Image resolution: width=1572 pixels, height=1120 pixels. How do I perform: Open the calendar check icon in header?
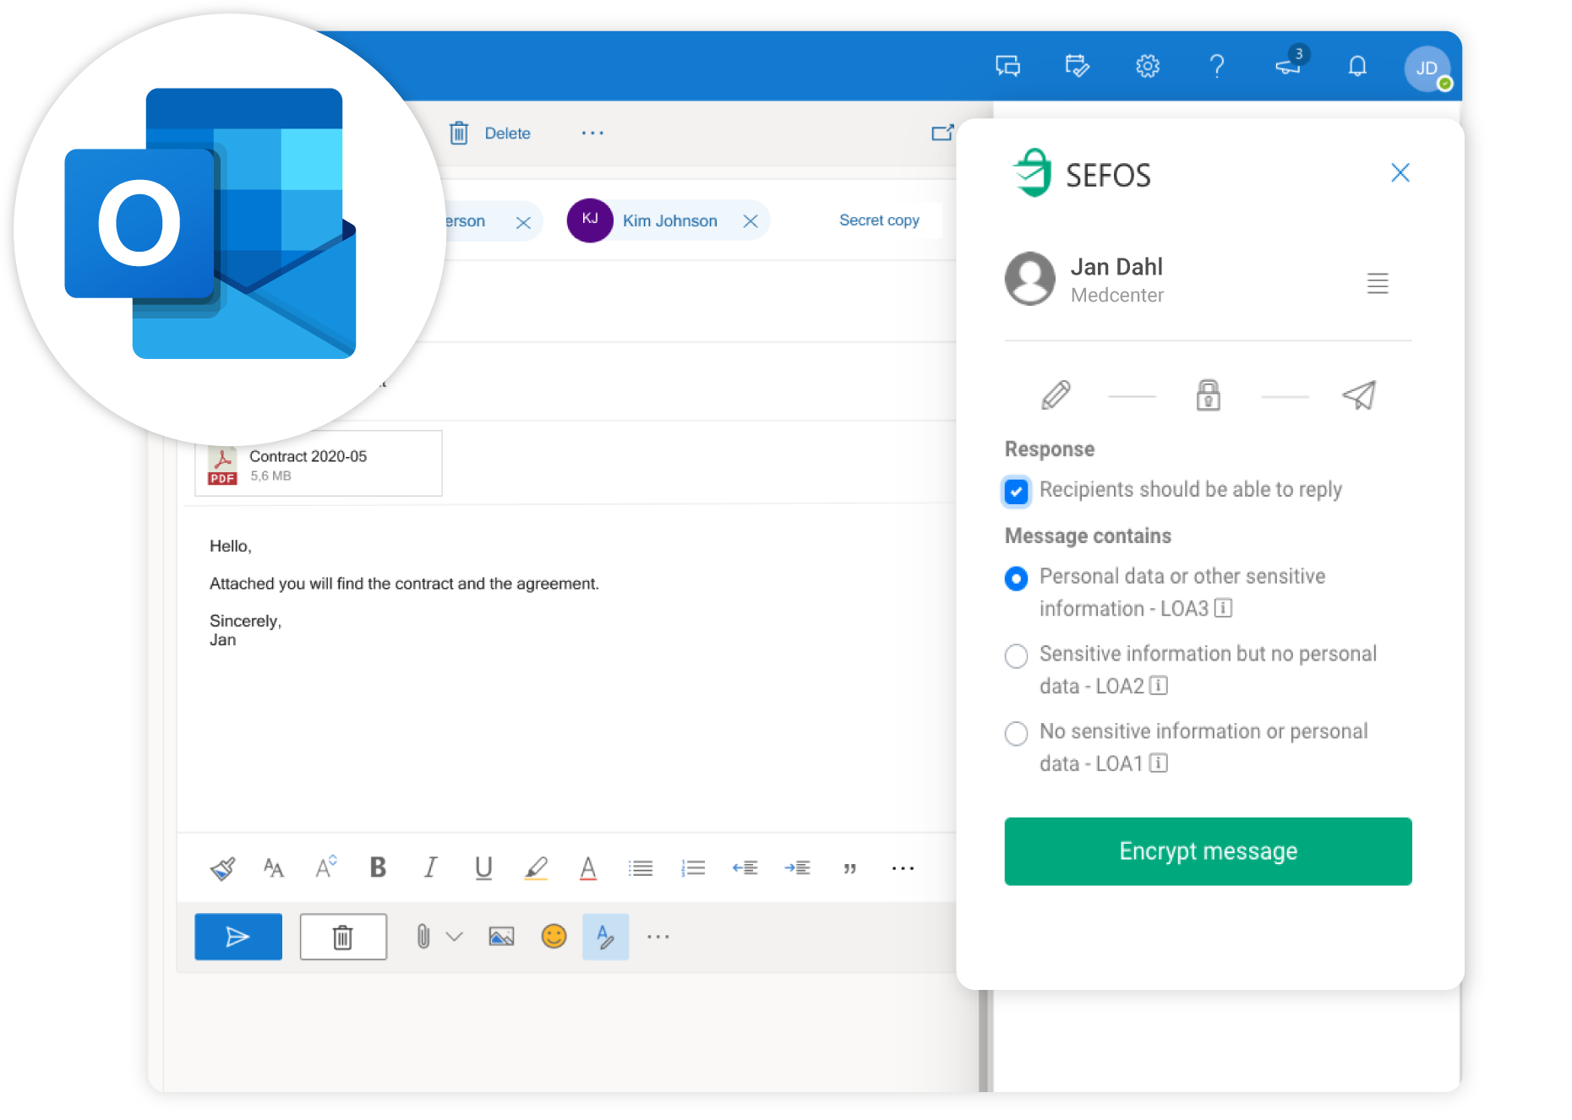pos(1077,66)
